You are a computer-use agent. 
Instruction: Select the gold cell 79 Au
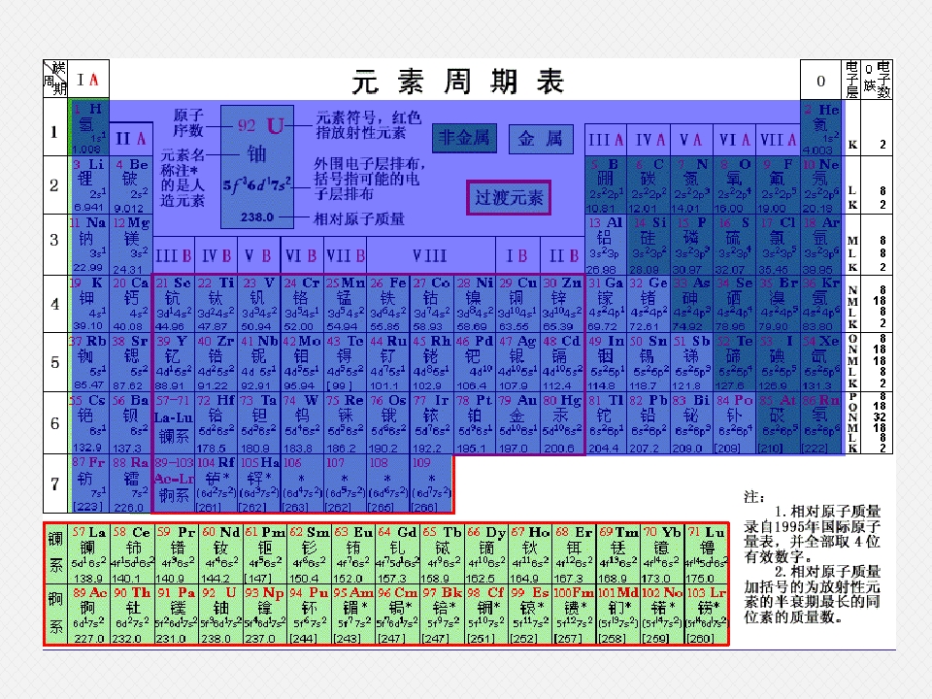click(517, 422)
